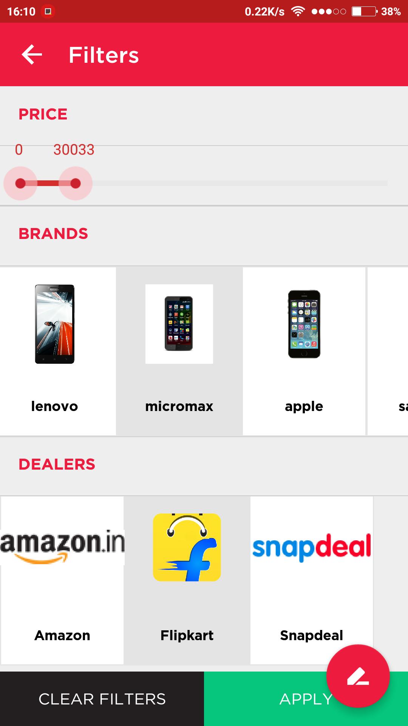This screenshot has height=726, width=408.
Task: Tap the red pencil edit floating button
Action: (358, 676)
